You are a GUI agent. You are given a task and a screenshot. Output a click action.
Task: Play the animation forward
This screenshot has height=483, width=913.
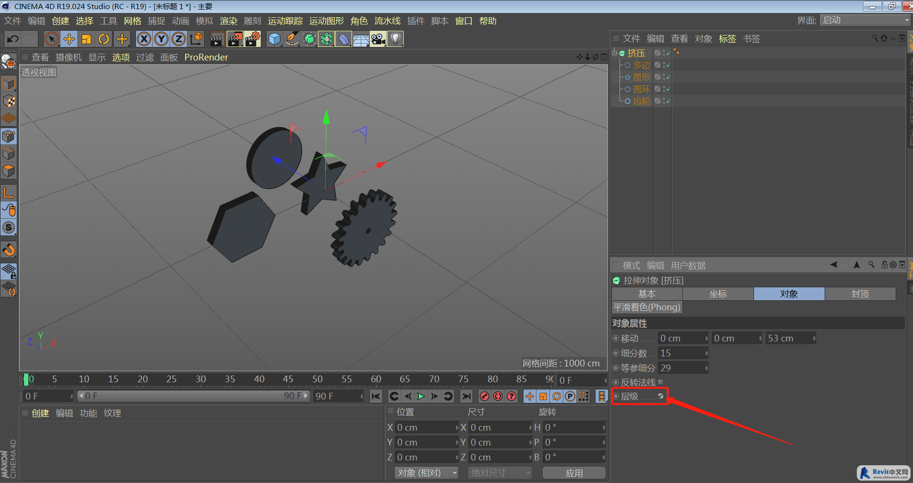tap(421, 396)
